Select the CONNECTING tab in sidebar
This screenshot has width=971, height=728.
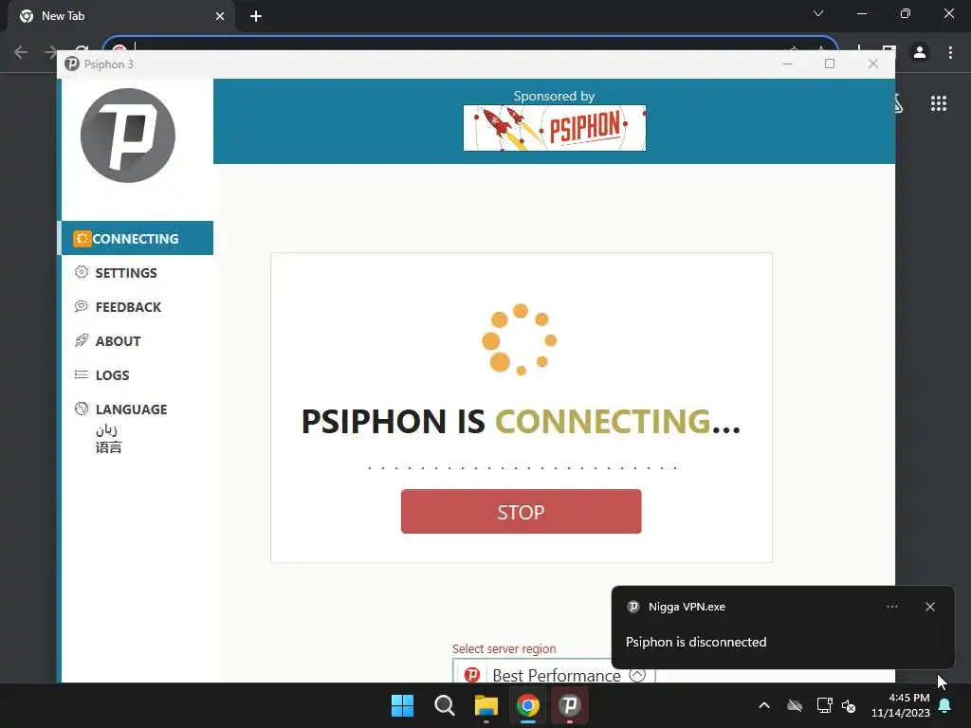(137, 238)
